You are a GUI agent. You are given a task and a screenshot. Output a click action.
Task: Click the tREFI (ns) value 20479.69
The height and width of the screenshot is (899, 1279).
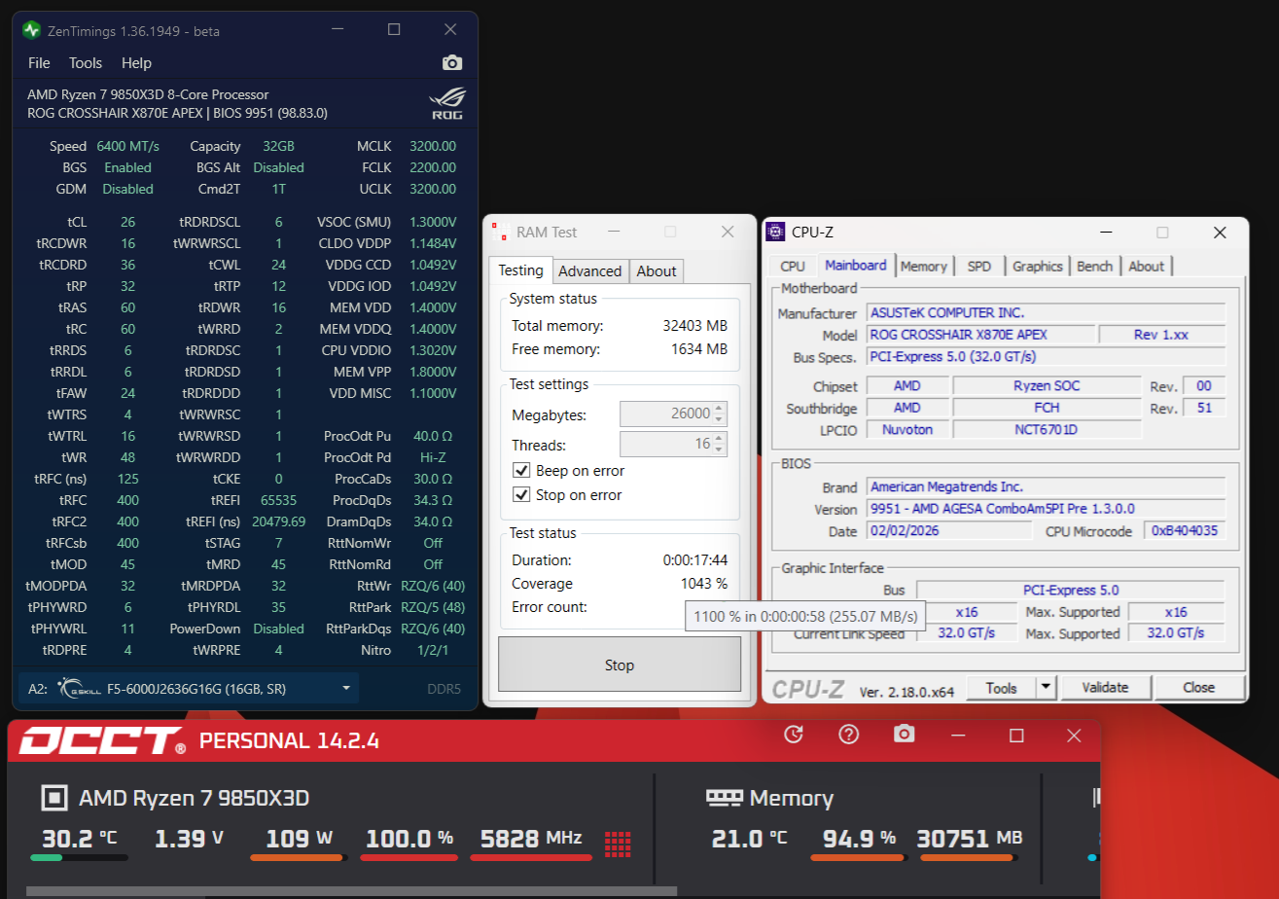pos(279,521)
